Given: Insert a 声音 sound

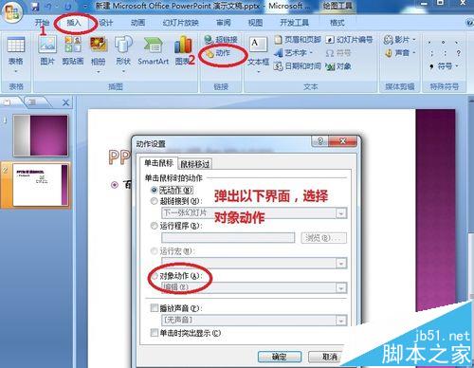Looking at the screenshot, I should click(400, 53).
